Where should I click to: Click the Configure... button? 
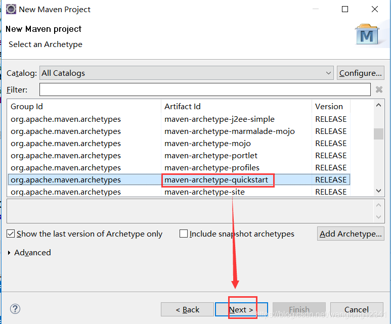(x=360, y=73)
